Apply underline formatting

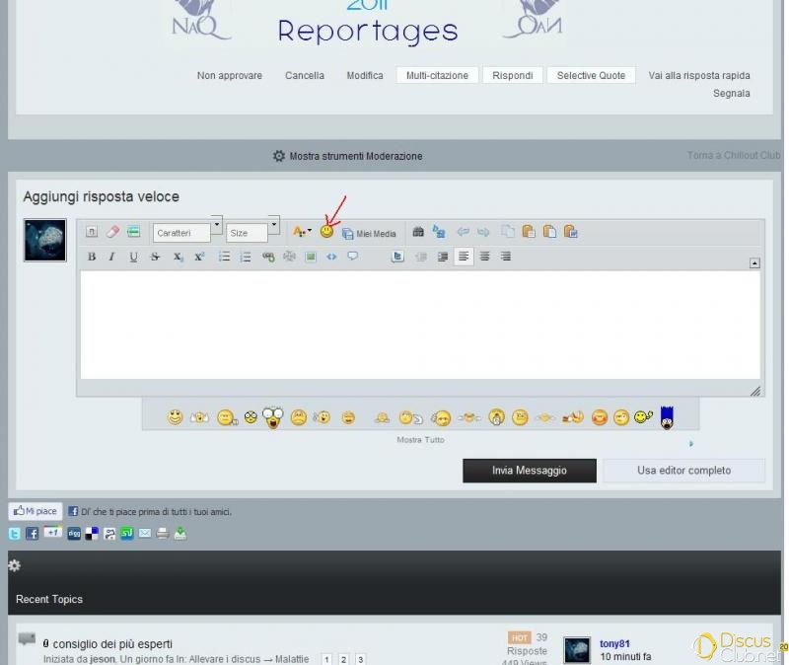tap(133, 257)
